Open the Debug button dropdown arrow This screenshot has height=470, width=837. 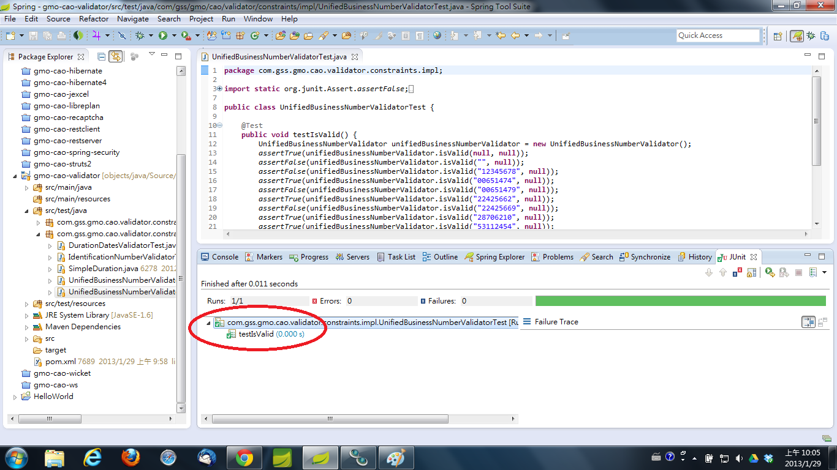pyautogui.click(x=151, y=35)
